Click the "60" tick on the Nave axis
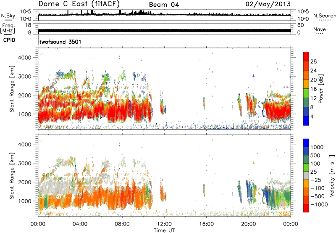Viewport: 336px width, 233px height. (x=300, y=25)
